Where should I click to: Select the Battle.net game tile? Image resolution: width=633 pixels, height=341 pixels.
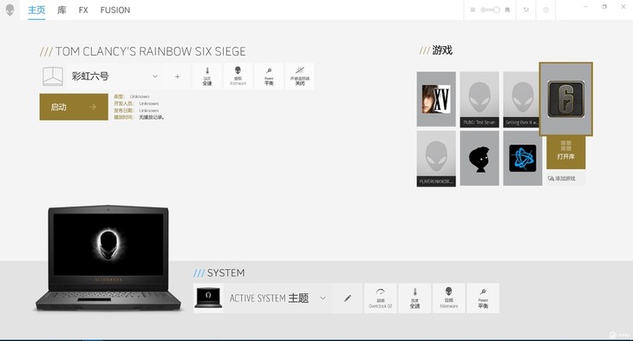(522, 158)
